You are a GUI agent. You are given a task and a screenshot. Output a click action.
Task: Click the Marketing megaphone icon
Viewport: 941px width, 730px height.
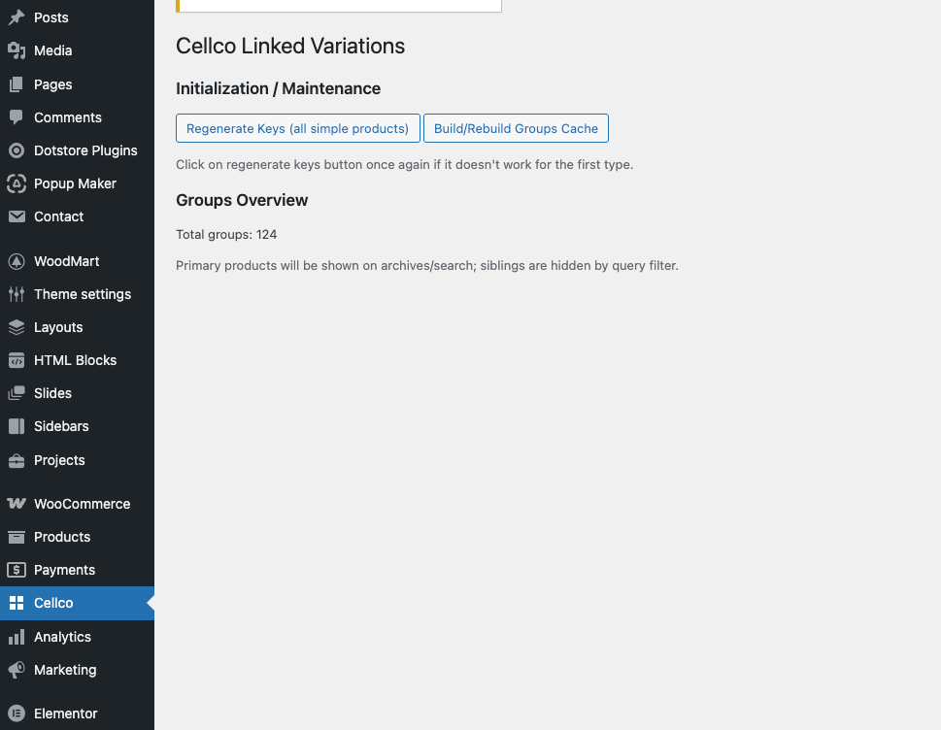17,670
